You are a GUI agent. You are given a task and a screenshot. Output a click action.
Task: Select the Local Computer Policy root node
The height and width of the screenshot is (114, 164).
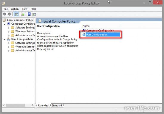(x=20, y=20)
